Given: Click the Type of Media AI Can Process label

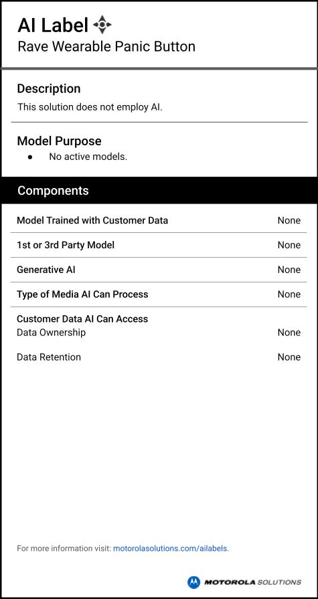Looking at the screenshot, I should (82, 294).
